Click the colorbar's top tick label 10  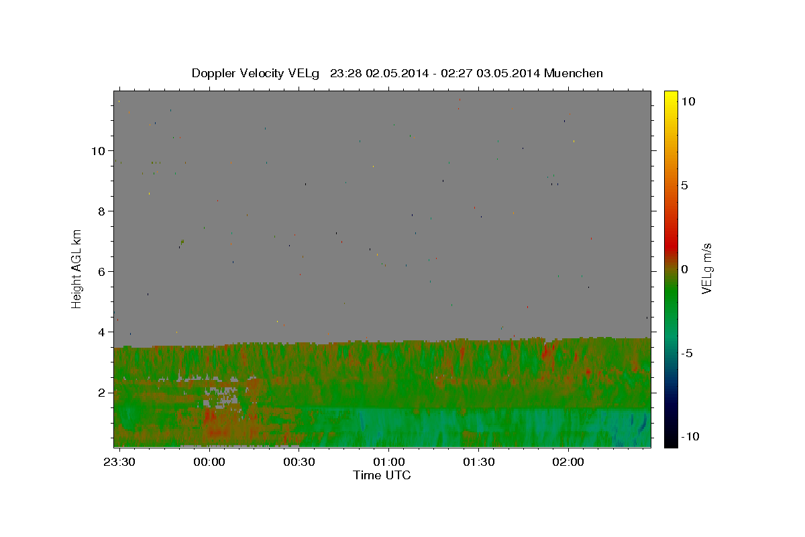tap(688, 101)
